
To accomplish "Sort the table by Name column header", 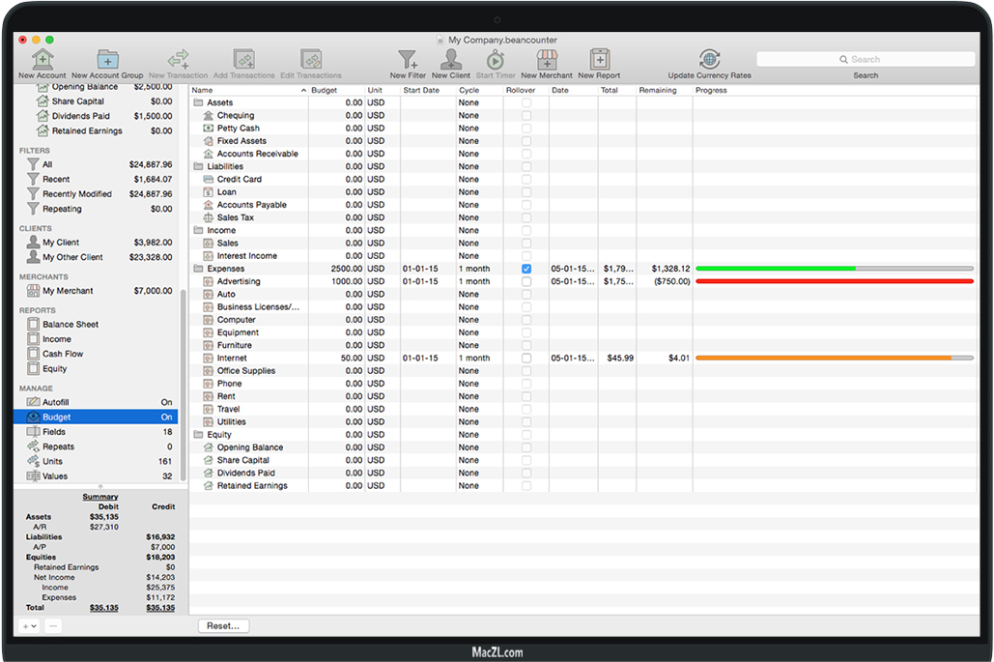I will (x=246, y=90).
